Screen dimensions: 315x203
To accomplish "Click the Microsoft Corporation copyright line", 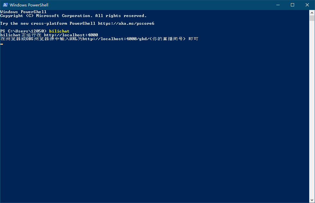I will pyautogui.click(x=73, y=16).
